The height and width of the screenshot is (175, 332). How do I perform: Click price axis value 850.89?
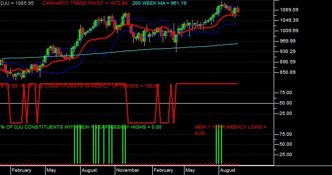pyautogui.click(x=287, y=72)
